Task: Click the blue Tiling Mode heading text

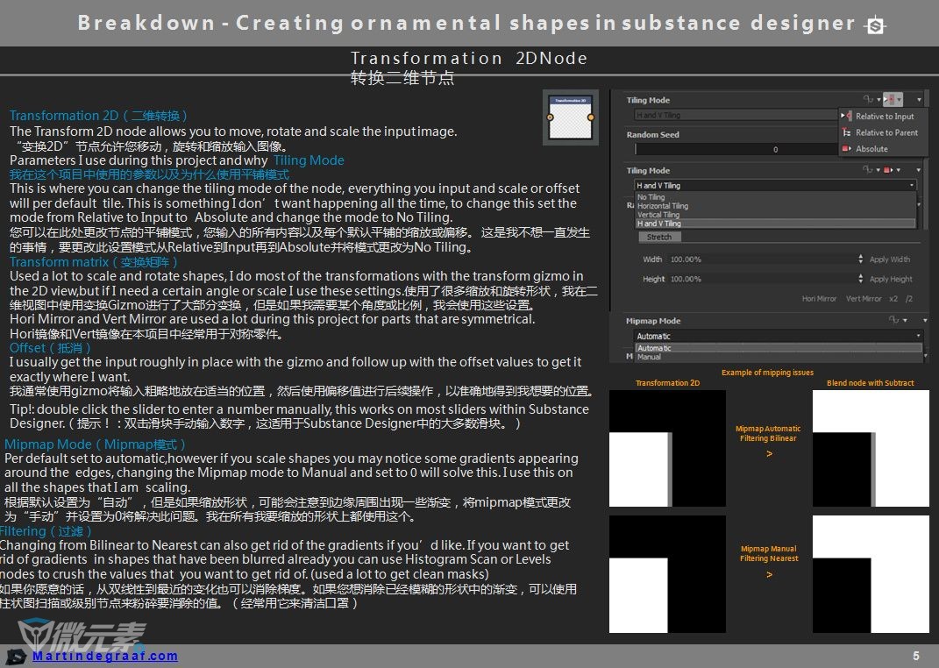Action: click(309, 160)
